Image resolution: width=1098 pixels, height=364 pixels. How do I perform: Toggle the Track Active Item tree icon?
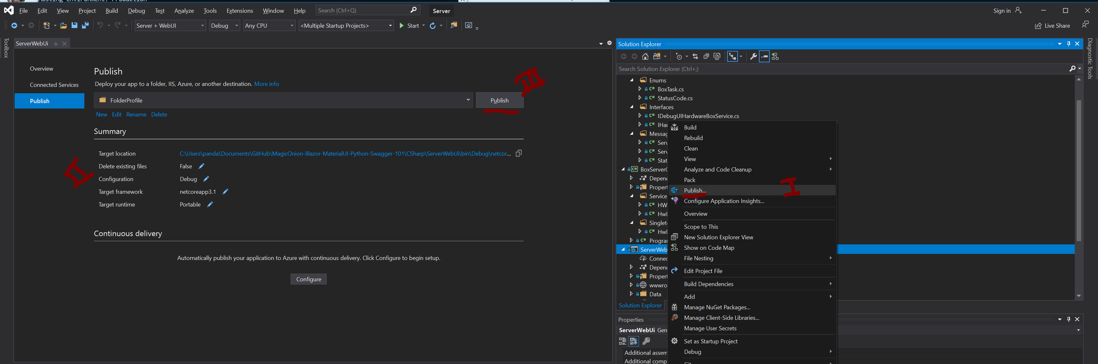pyautogui.click(x=732, y=56)
